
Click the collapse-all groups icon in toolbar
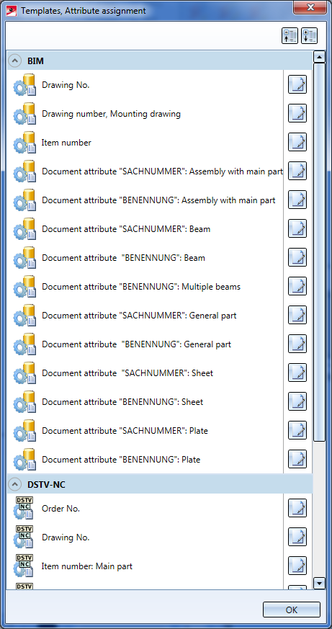290,36
